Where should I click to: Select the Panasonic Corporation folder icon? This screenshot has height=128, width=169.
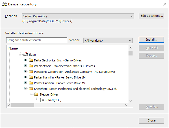[31, 71]
